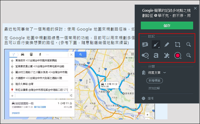This screenshot has height=124, width=200.
Task: Click the clipper title text field
Action: coord(167,13)
